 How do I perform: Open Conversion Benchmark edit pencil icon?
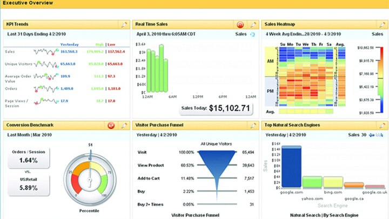point(124,125)
